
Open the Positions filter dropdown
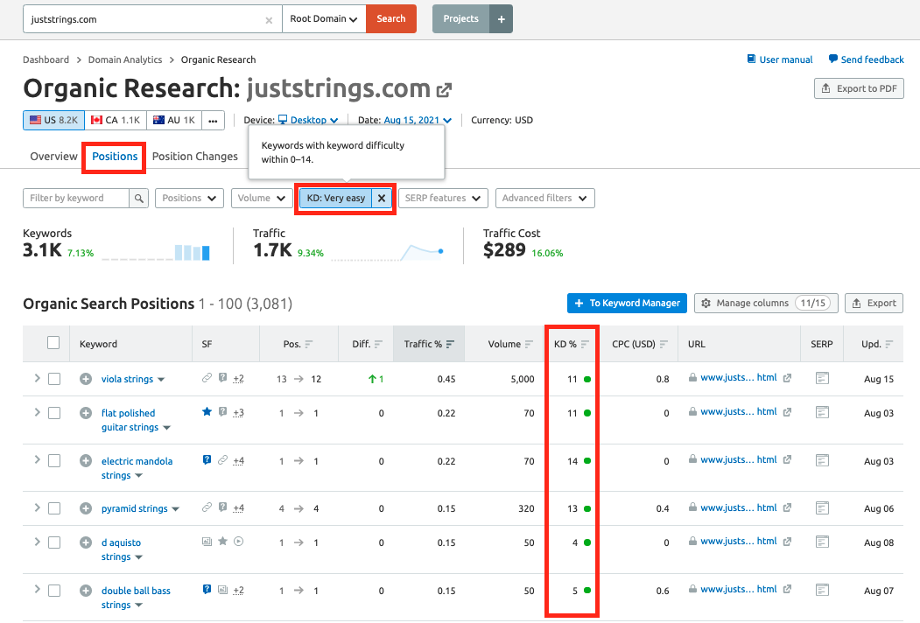(x=189, y=199)
